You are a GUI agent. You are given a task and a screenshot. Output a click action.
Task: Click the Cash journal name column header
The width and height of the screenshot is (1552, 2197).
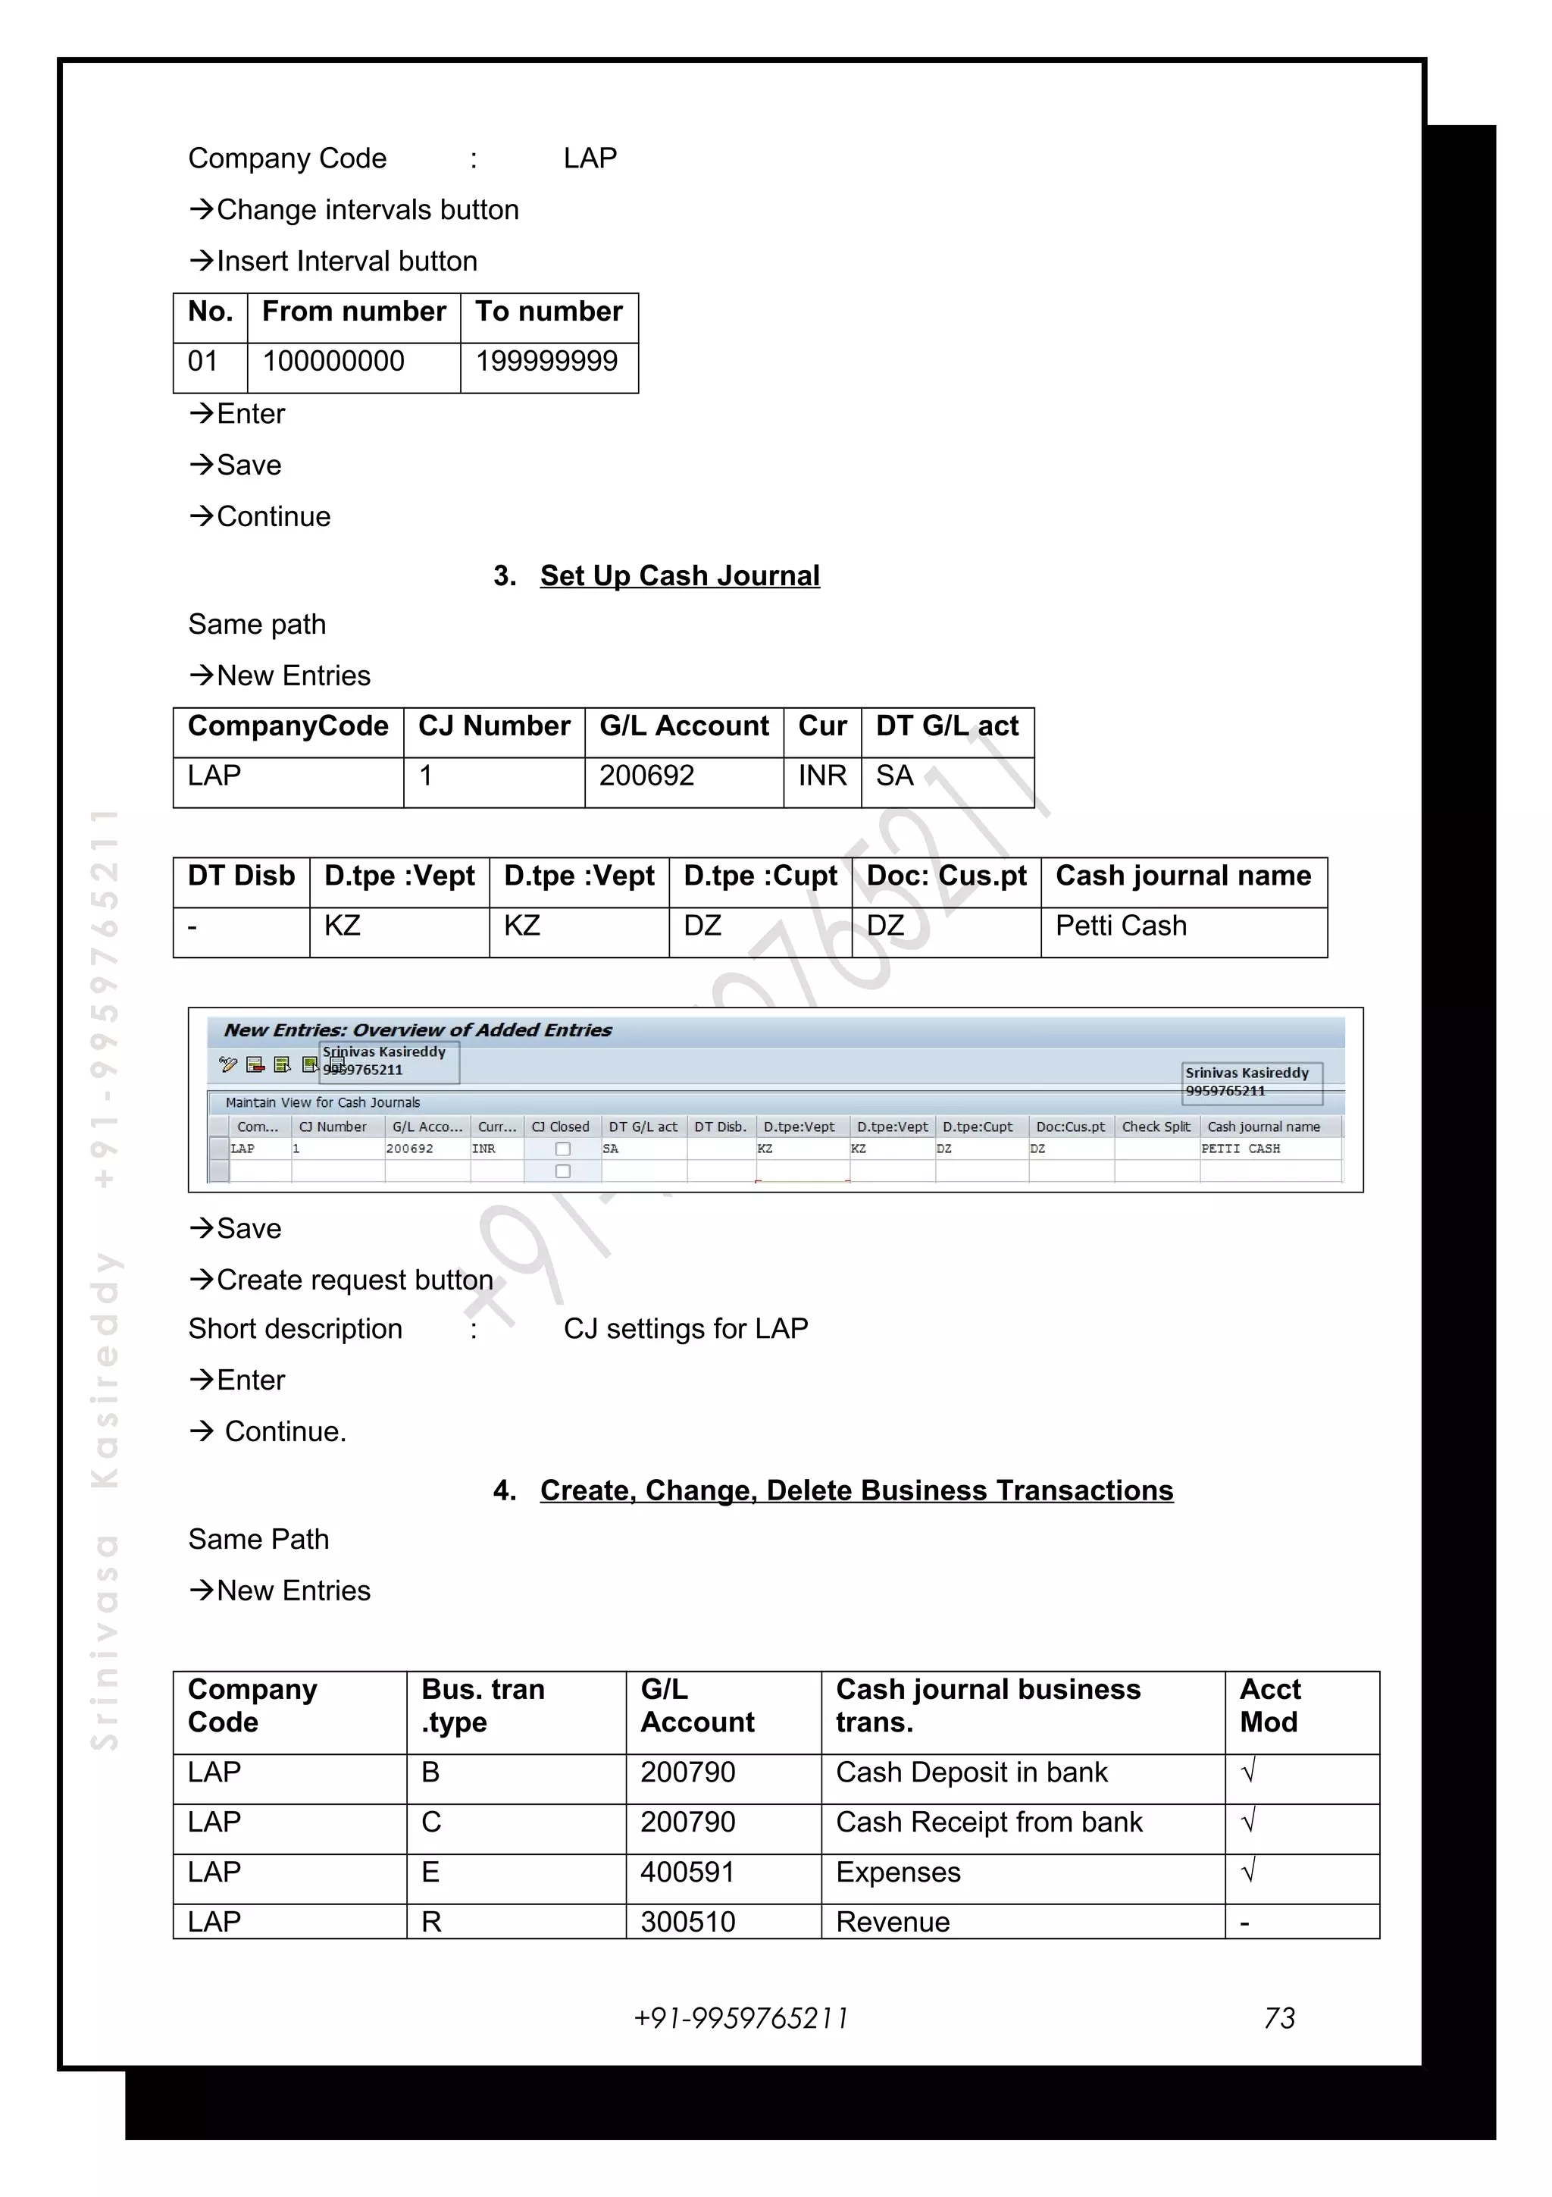coord(1263,1127)
